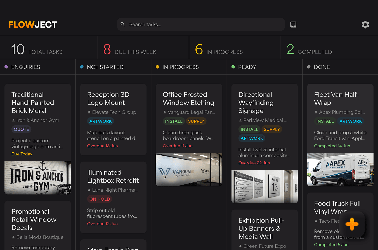Click the Overdue 11 Jun label
This screenshot has width=378, height=250.
pos(178,146)
